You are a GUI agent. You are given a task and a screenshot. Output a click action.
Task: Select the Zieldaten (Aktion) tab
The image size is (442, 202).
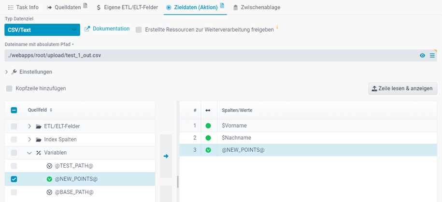tap(195, 7)
